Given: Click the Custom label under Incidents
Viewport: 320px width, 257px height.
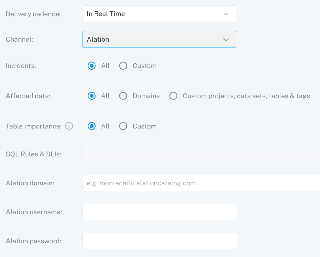Looking at the screenshot, I should click(x=144, y=66).
